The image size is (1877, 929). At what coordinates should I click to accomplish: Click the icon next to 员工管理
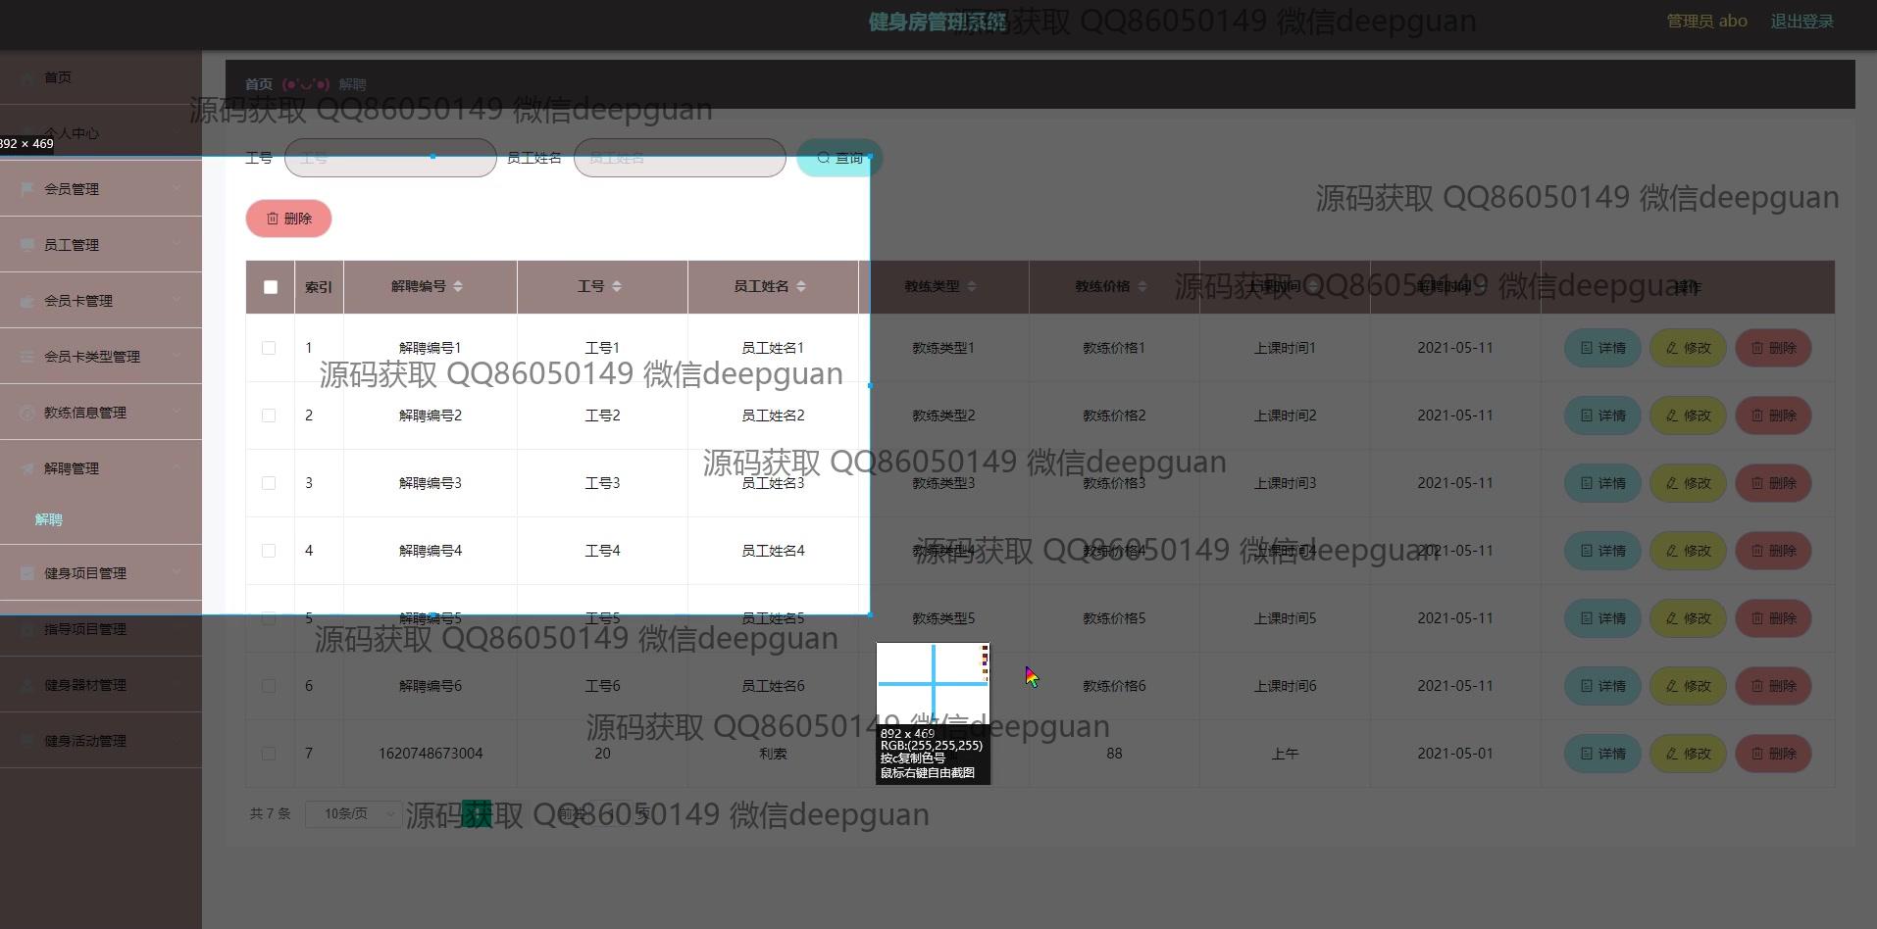27,245
